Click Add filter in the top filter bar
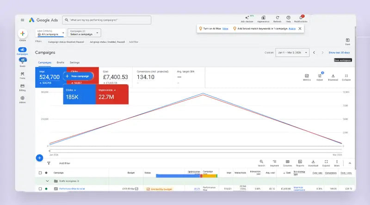Viewport: 370px width, 205px height. click(134, 42)
